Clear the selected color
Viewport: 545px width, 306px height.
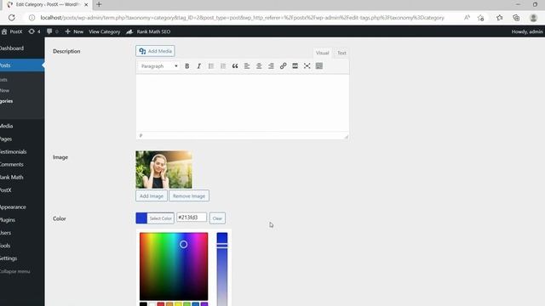click(217, 218)
